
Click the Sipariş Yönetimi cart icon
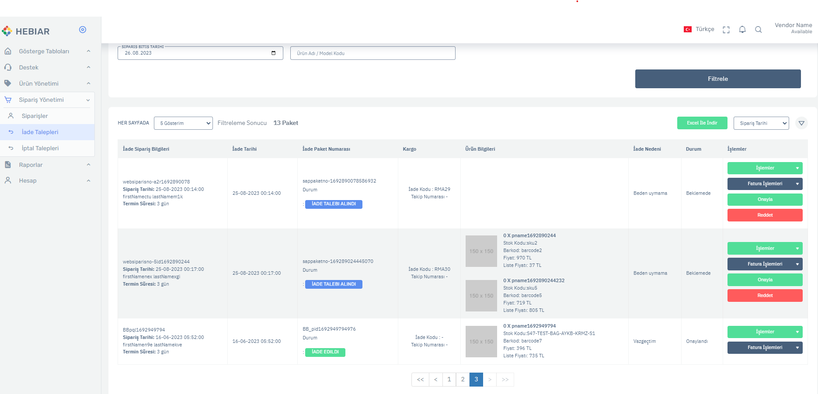pyautogui.click(x=8, y=100)
